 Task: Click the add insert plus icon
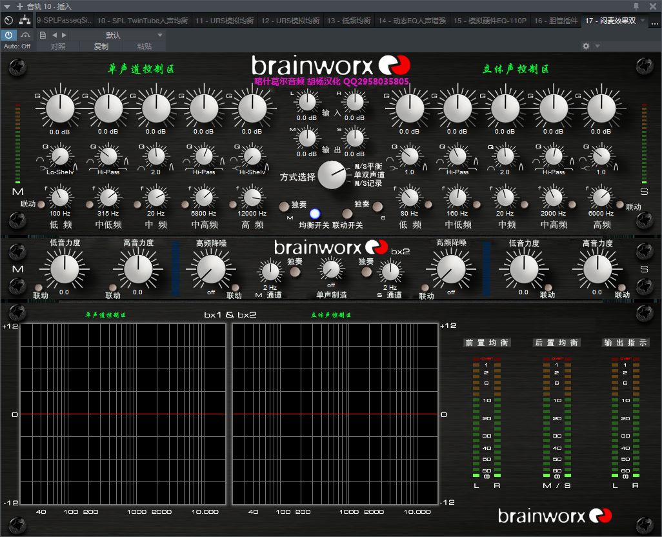(19, 6)
